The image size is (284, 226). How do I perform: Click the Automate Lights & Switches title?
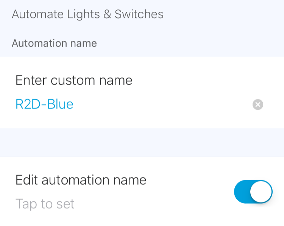(88, 14)
